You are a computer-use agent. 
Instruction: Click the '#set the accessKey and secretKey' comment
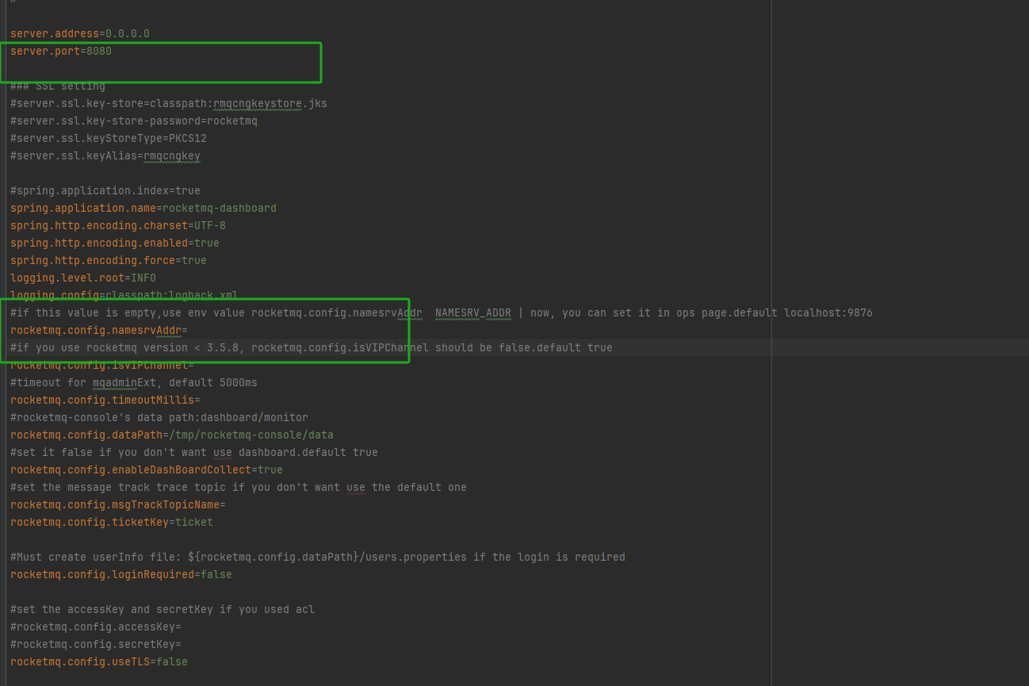click(163, 610)
